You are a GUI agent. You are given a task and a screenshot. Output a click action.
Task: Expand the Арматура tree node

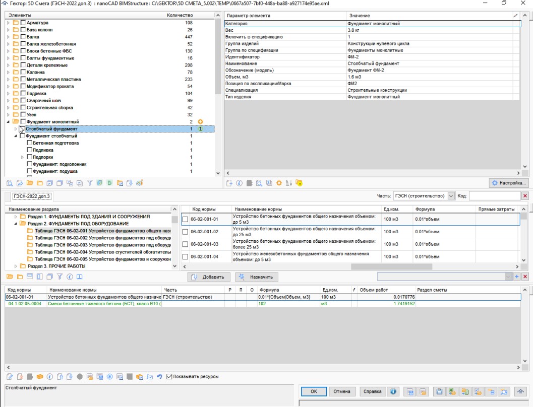coord(8,23)
